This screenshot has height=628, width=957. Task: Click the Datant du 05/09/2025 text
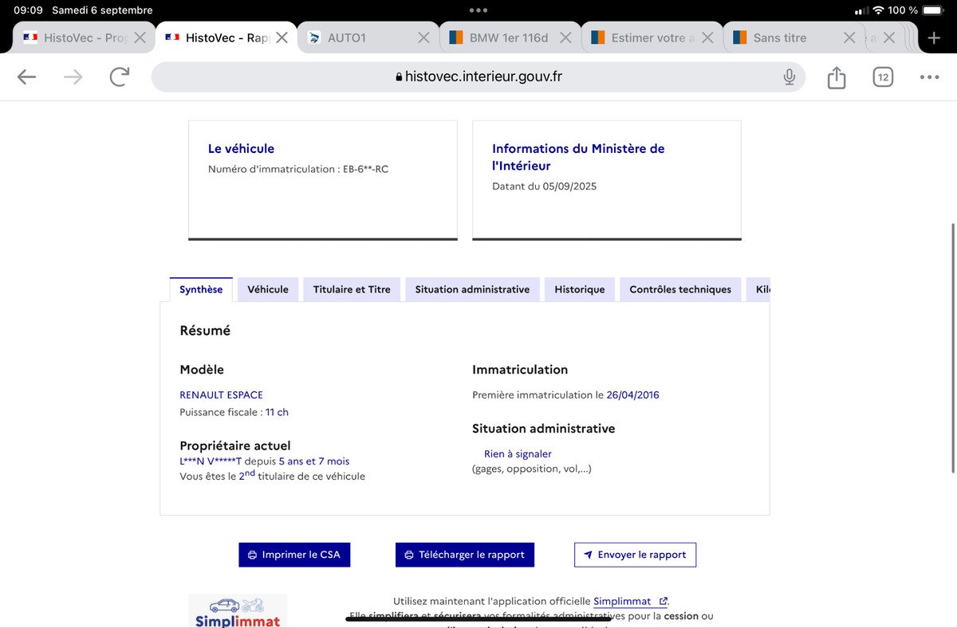544,186
